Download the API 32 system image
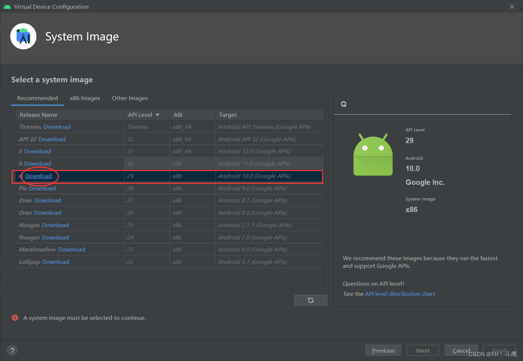 [x=52, y=139]
